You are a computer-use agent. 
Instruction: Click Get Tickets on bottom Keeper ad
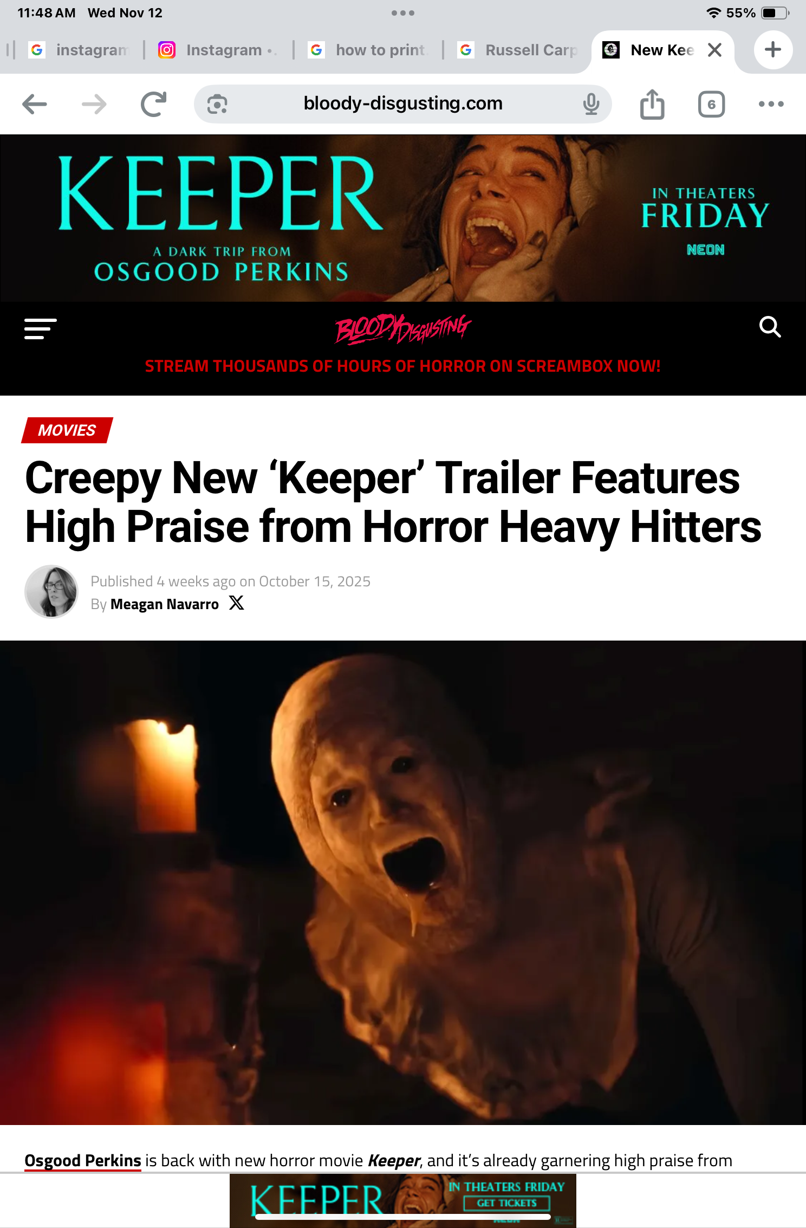(506, 1203)
